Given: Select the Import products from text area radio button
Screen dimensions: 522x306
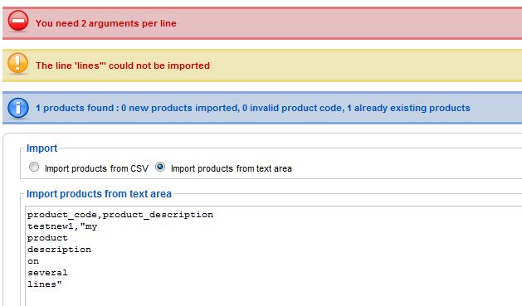Looking at the screenshot, I should click(160, 167).
